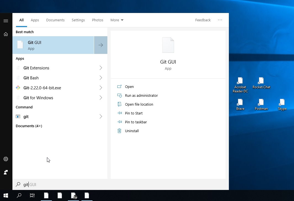Click the first pinned app on taskbar
This screenshot has width=294, height=201.
[46, 195]
